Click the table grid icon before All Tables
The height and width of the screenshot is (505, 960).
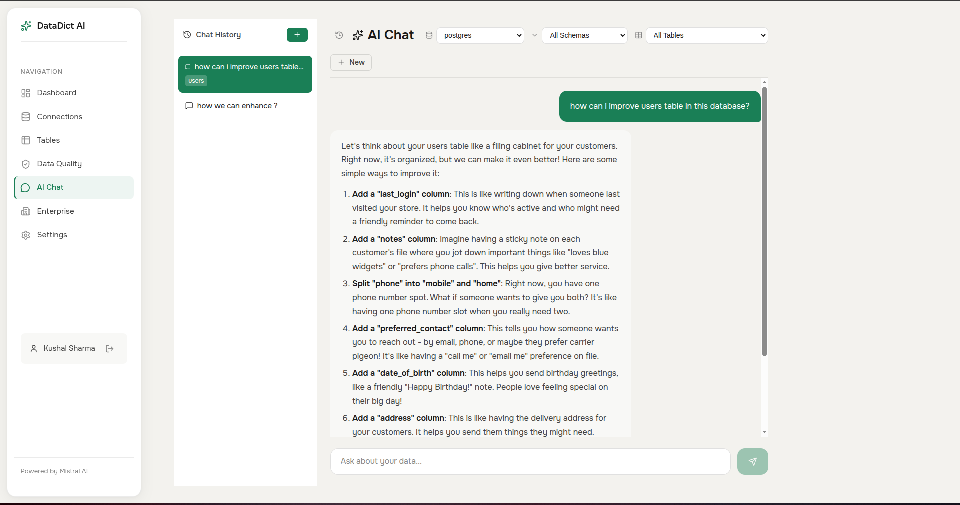638,35
